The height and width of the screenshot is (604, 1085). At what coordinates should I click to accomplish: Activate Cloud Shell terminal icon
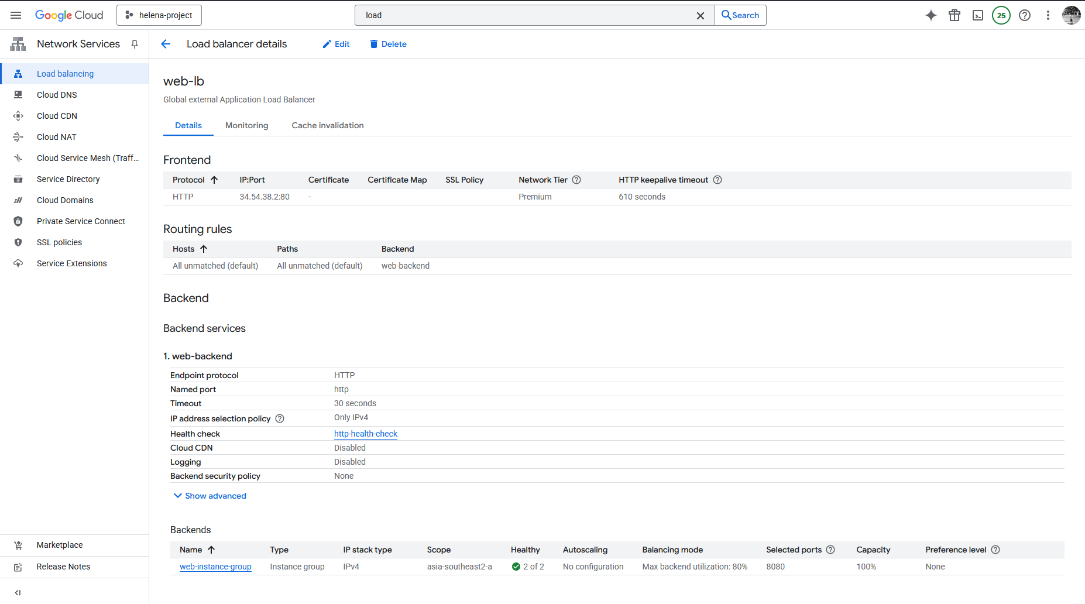click(x=977, y=15)
